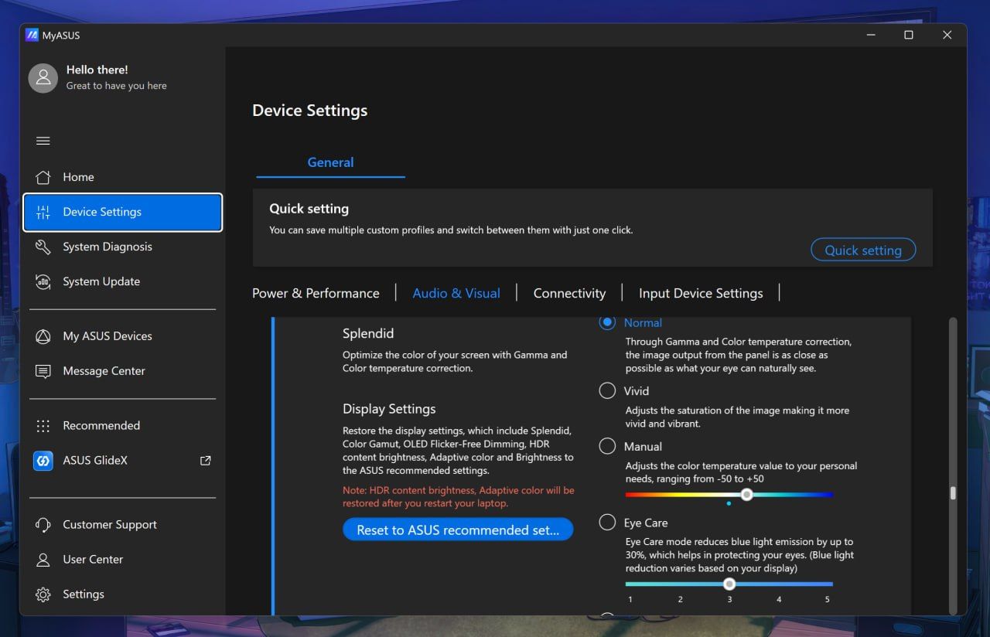Click the Device Settings sliders icon
The height and width of the screenshot is (637, 990).
coord(43,212)
